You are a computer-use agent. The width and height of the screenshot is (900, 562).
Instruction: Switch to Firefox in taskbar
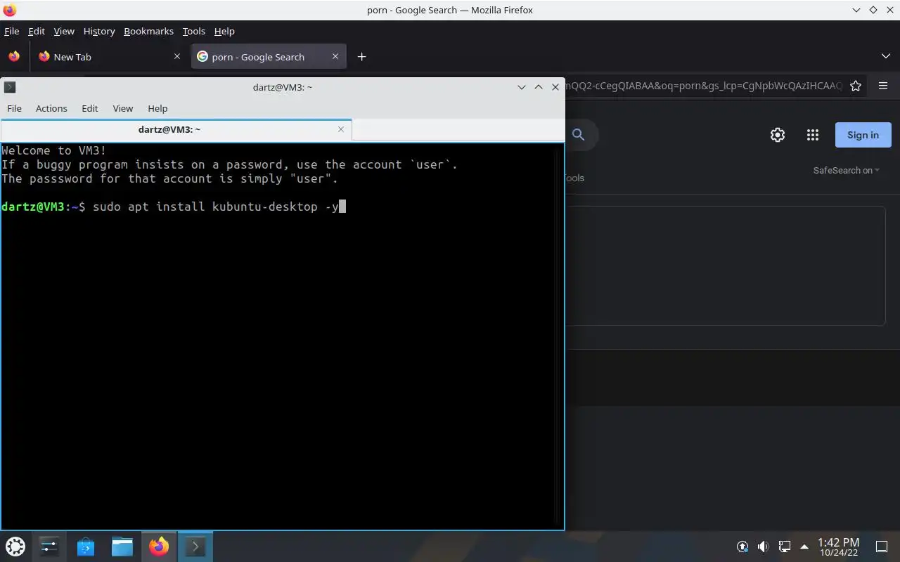coord(159,546)
